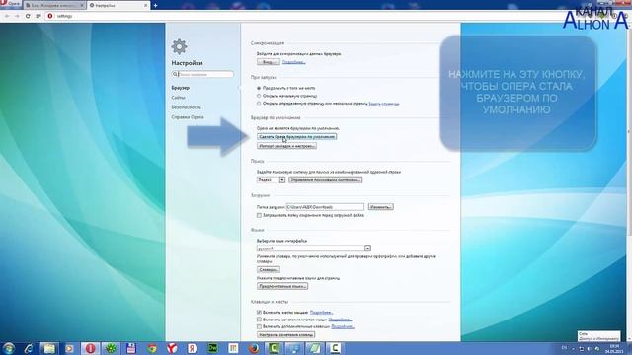632x355 pixels.
Task: Open the Словари button
Action: tap(269, 269)
